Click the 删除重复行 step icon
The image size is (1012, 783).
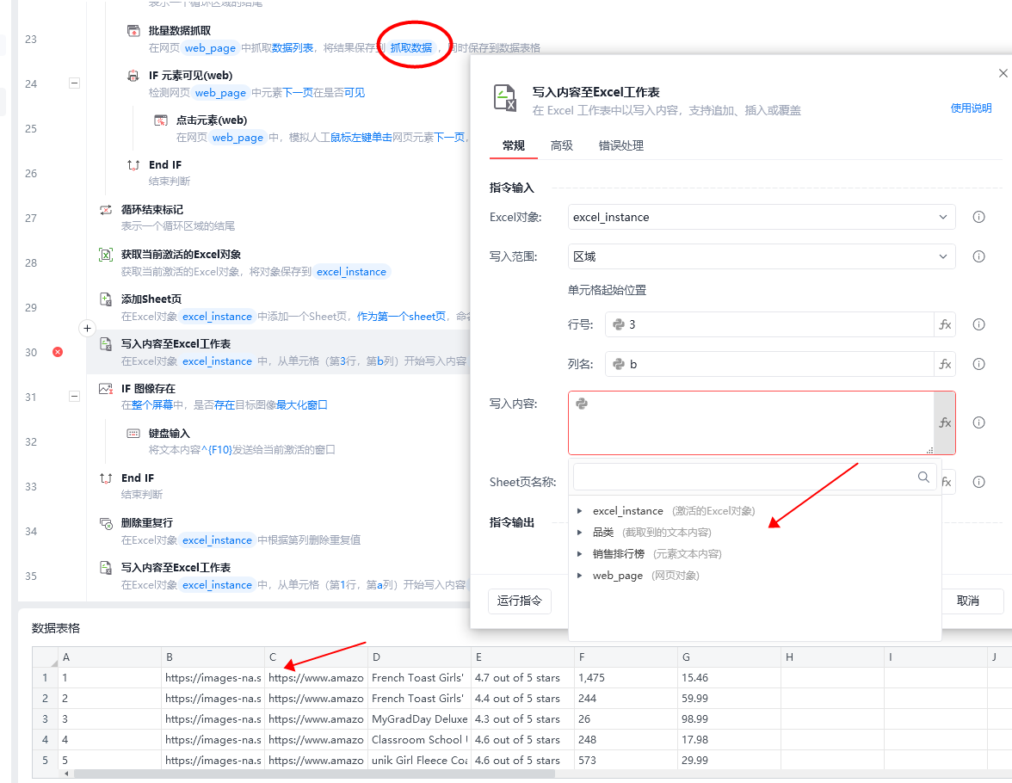point(106,523)
